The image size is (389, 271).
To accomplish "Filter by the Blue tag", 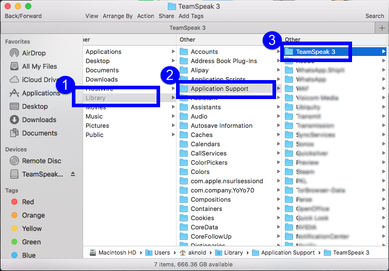I will click(x=23, y=255).
